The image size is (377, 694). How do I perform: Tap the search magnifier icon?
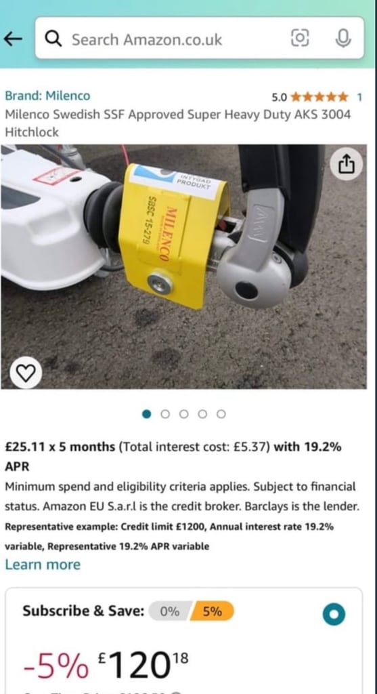(x=54, y=39)
